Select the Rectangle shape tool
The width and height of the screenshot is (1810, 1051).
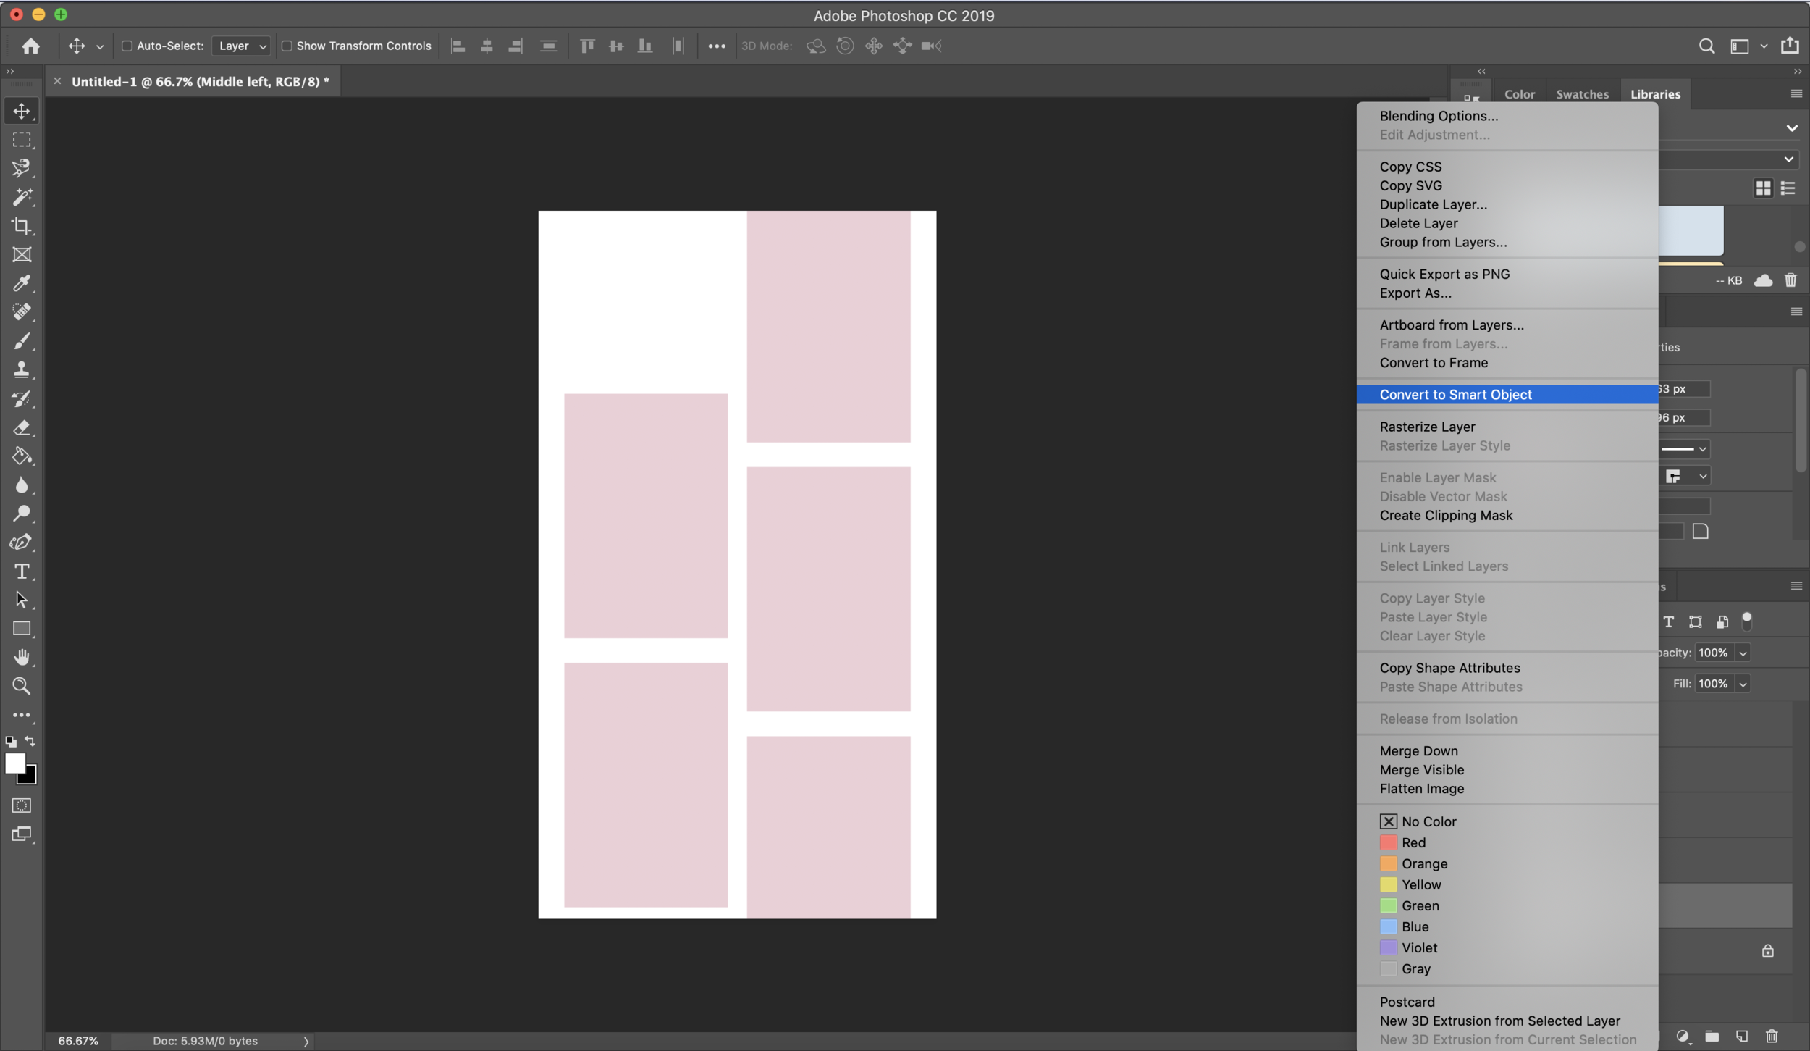point(22,629)
